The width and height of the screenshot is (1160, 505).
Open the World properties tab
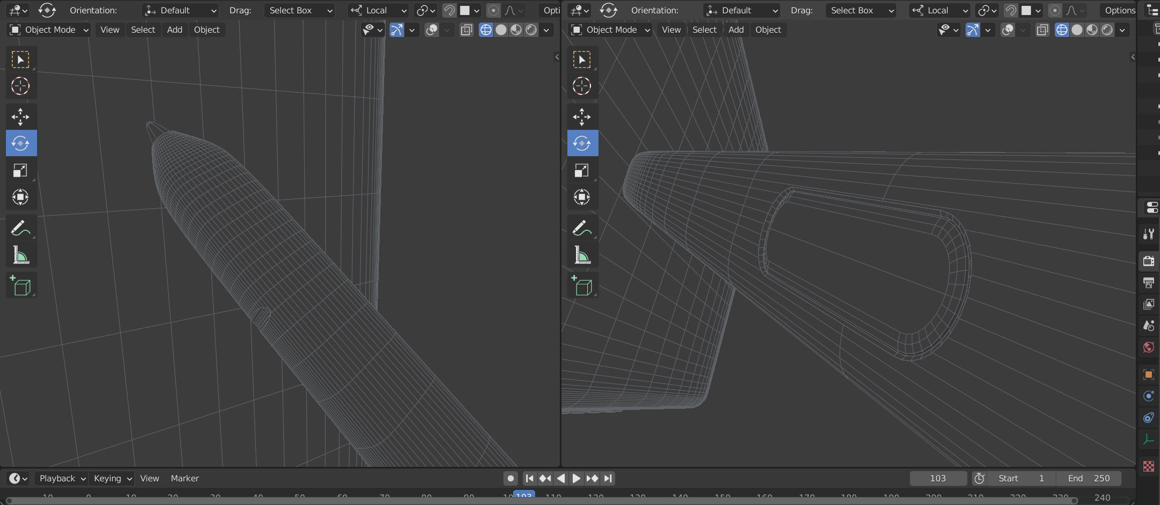coord(1149,347)
